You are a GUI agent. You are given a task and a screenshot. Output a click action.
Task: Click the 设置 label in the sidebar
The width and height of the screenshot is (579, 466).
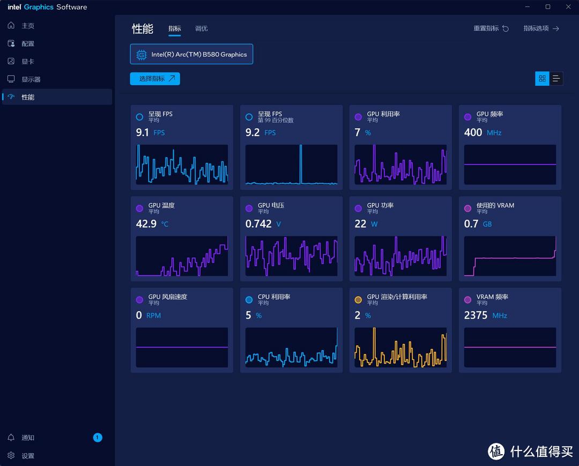[x=28, y=456]
